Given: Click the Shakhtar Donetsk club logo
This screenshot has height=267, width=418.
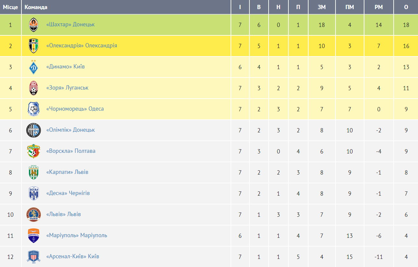Looking at the screenshot, I should (x=33, y=25).
